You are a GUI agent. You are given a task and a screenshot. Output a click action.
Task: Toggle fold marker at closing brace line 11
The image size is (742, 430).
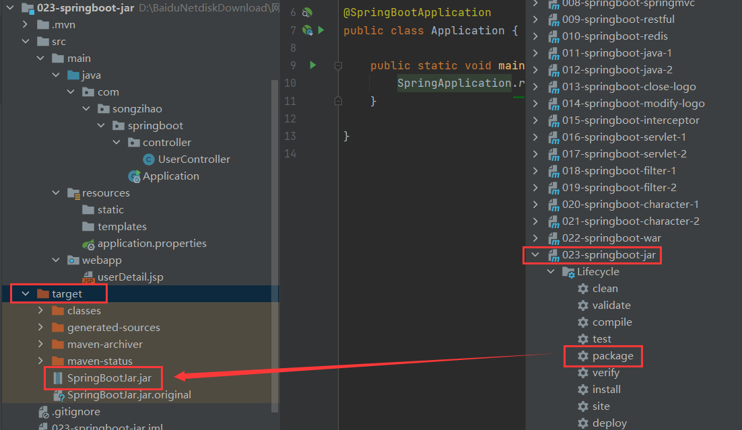click(338, 101)
